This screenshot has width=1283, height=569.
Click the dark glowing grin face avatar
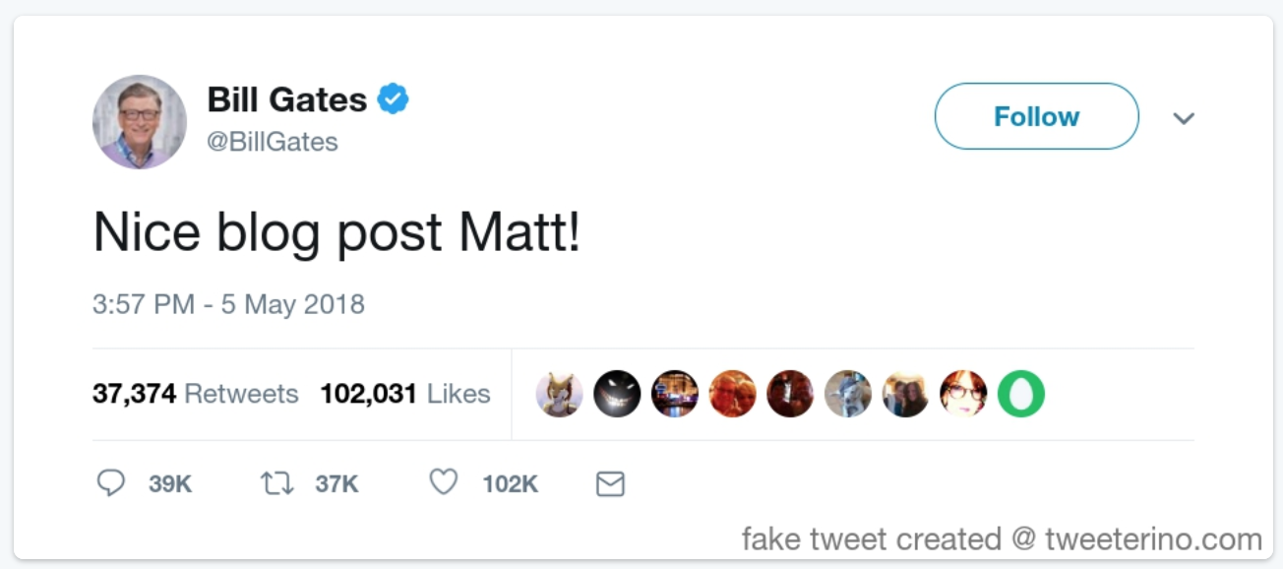617,395
